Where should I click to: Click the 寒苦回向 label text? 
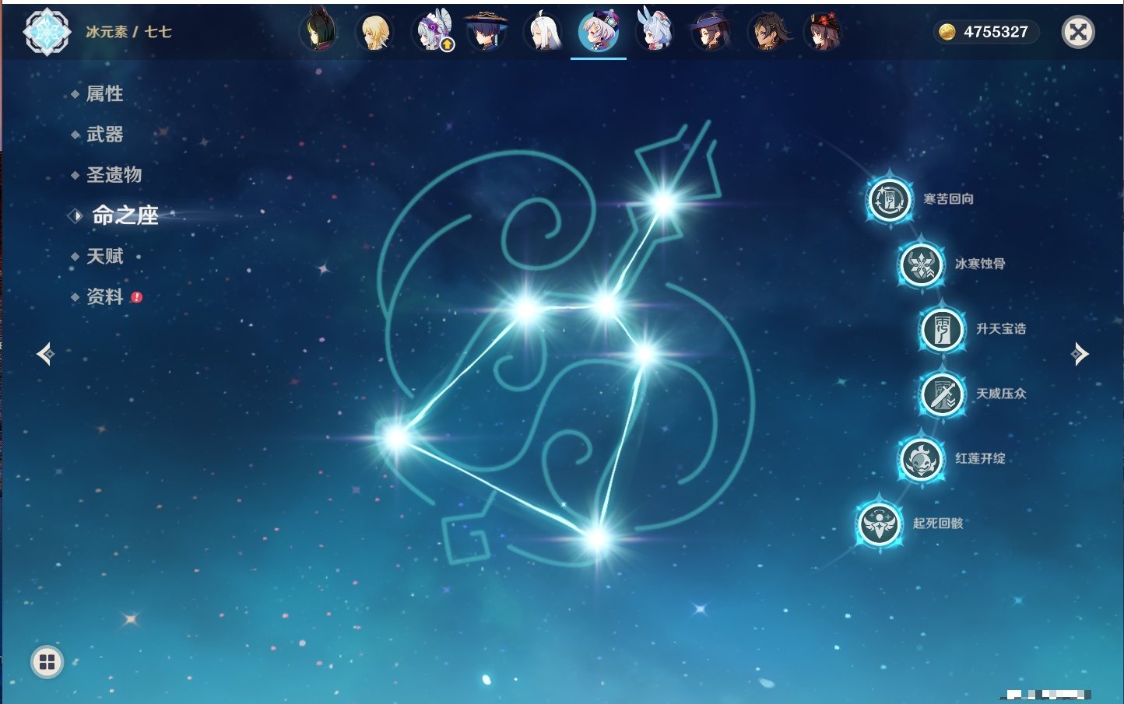pyautogui.click(x=948, y=199)
